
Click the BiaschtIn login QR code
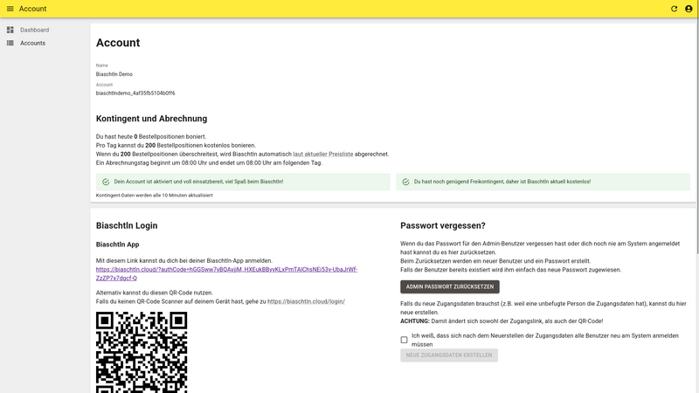[142, 352]
